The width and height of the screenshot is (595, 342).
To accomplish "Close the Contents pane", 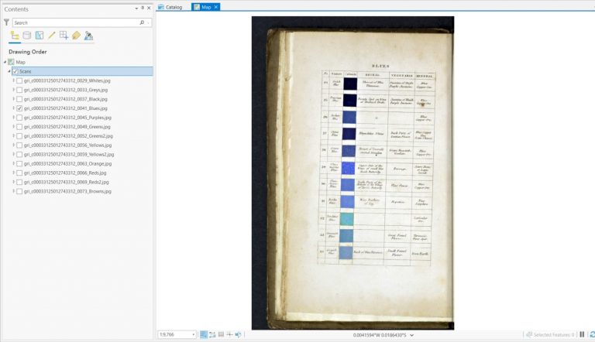I will (x=149, y=8).
